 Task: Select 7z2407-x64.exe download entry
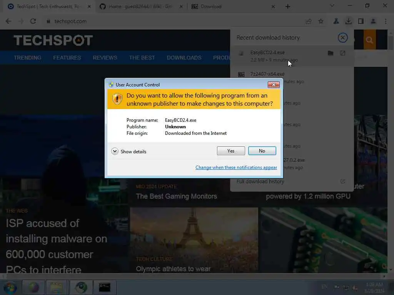coord(292,78)
